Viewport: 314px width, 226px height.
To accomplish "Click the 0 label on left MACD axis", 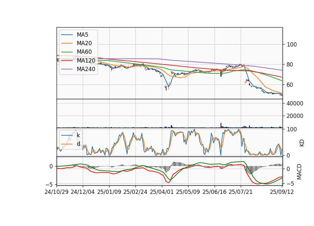I will pos(51,166).
